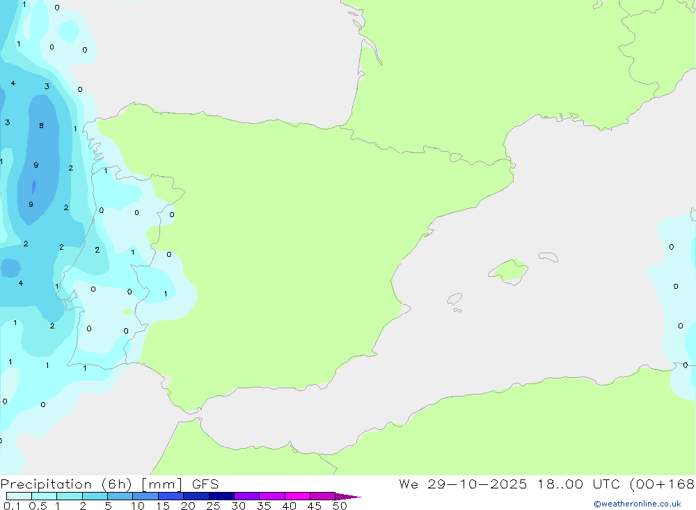Select the 20–25 mm legend color swatch

[196, 496]
